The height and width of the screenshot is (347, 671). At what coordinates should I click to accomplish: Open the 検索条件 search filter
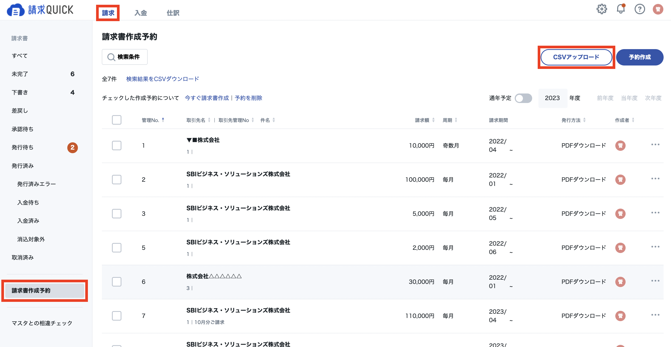125,57
